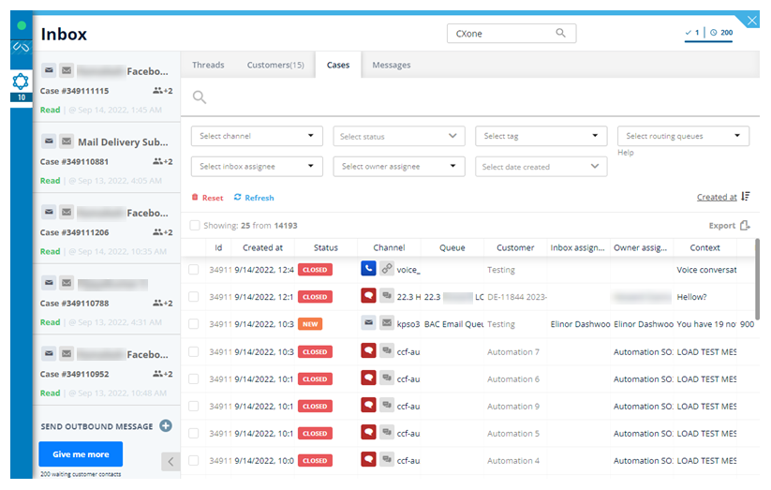
Task: Open the Select inbox assignee dropdown
Action: pyautogui.click(x=257, y=166)
